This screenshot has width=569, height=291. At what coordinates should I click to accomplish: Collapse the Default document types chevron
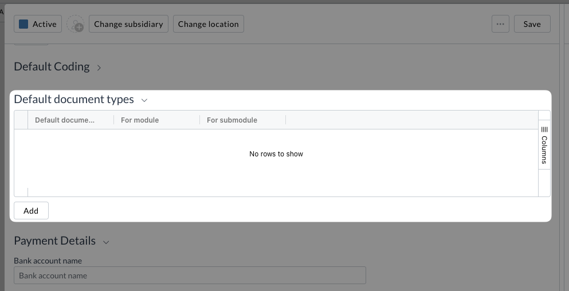pos(144,100)
